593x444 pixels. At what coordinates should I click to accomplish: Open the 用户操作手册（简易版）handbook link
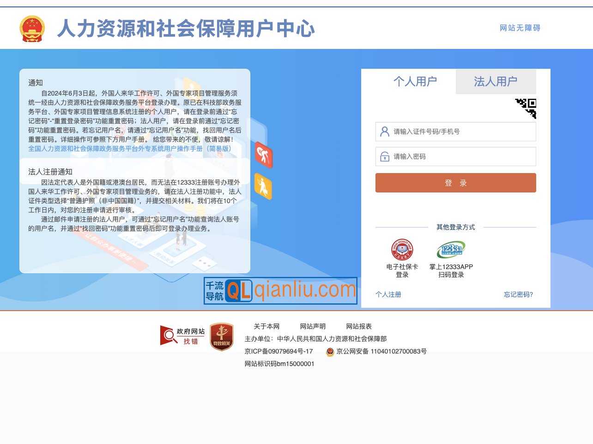coord(128,150)
